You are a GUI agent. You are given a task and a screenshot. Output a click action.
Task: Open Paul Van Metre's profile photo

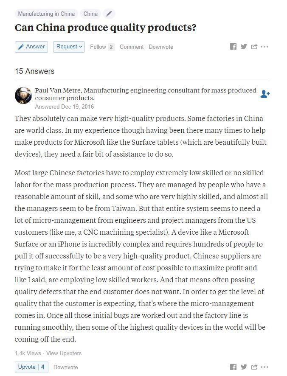pos(23,95)
